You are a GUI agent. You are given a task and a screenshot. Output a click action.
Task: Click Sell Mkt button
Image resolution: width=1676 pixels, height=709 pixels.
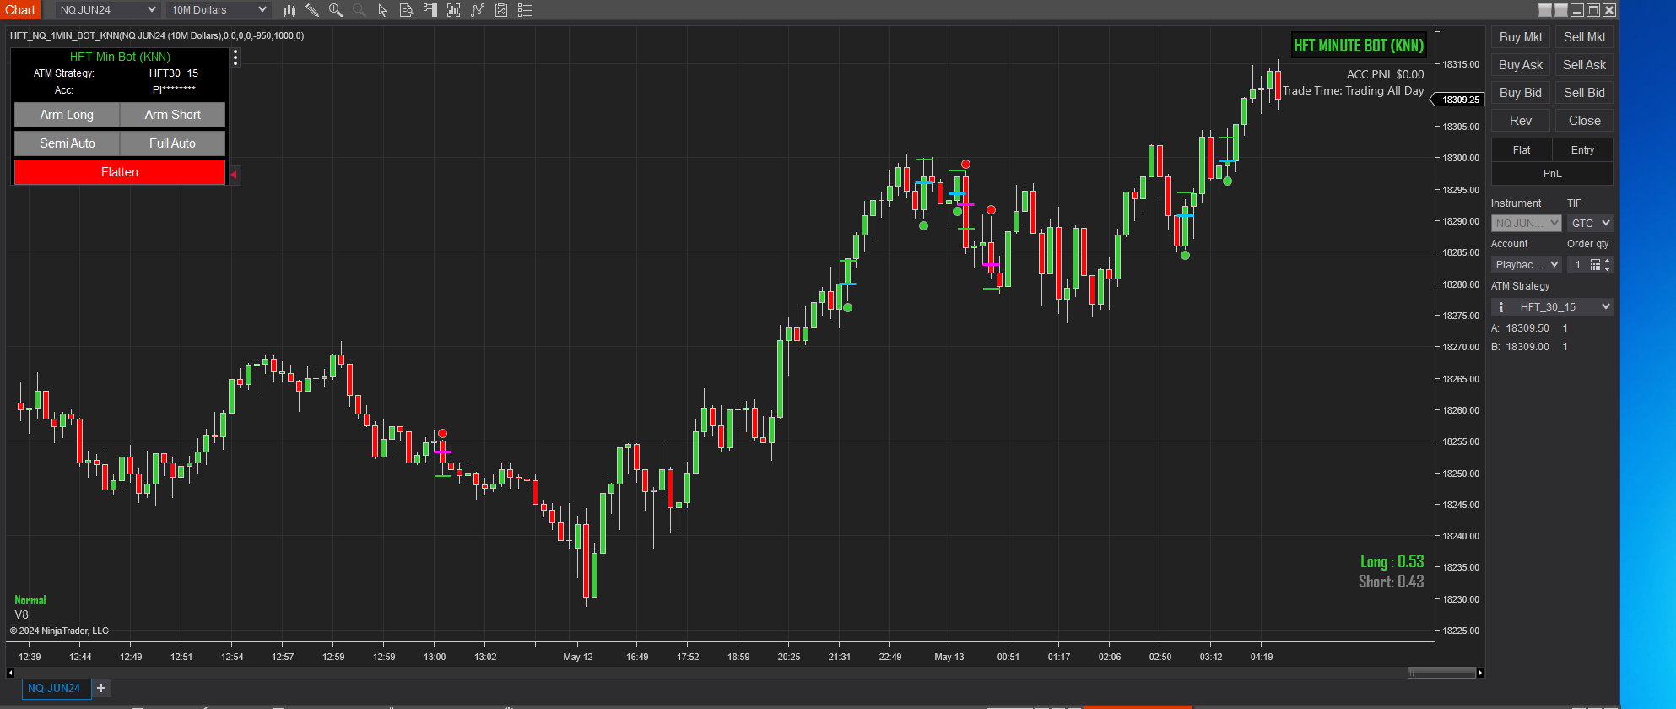[x=1584, y=37]
